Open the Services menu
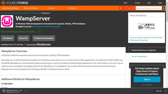 (51, 8)
